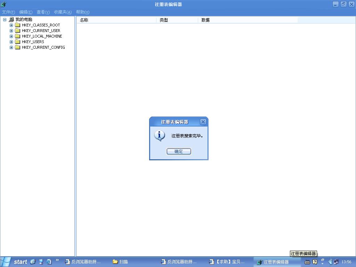Minimize the registry editor window
The height and width of the screenshot is (267, 356).
coord(335,4)
